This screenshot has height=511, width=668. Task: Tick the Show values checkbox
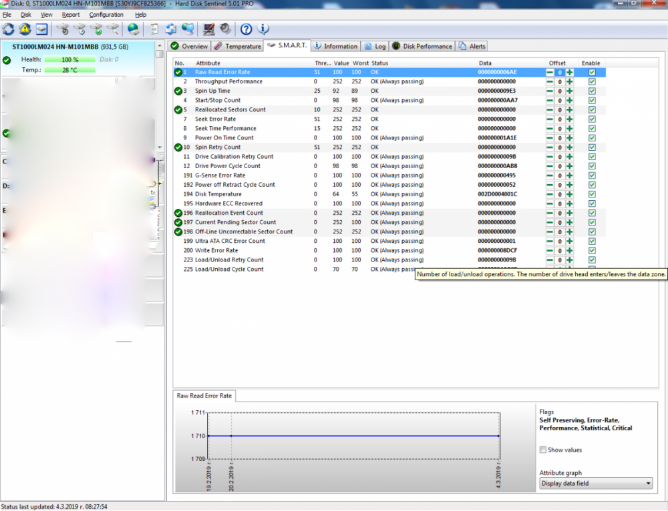543,450
